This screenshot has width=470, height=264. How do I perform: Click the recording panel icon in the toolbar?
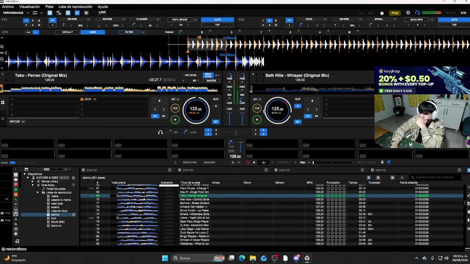tap(86, 13)
